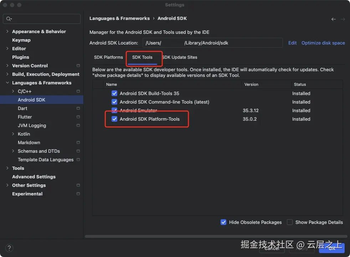This screenshot has width=350, height=257.
Task: Click project-level icon beside Dart
Action: [78, 108]
